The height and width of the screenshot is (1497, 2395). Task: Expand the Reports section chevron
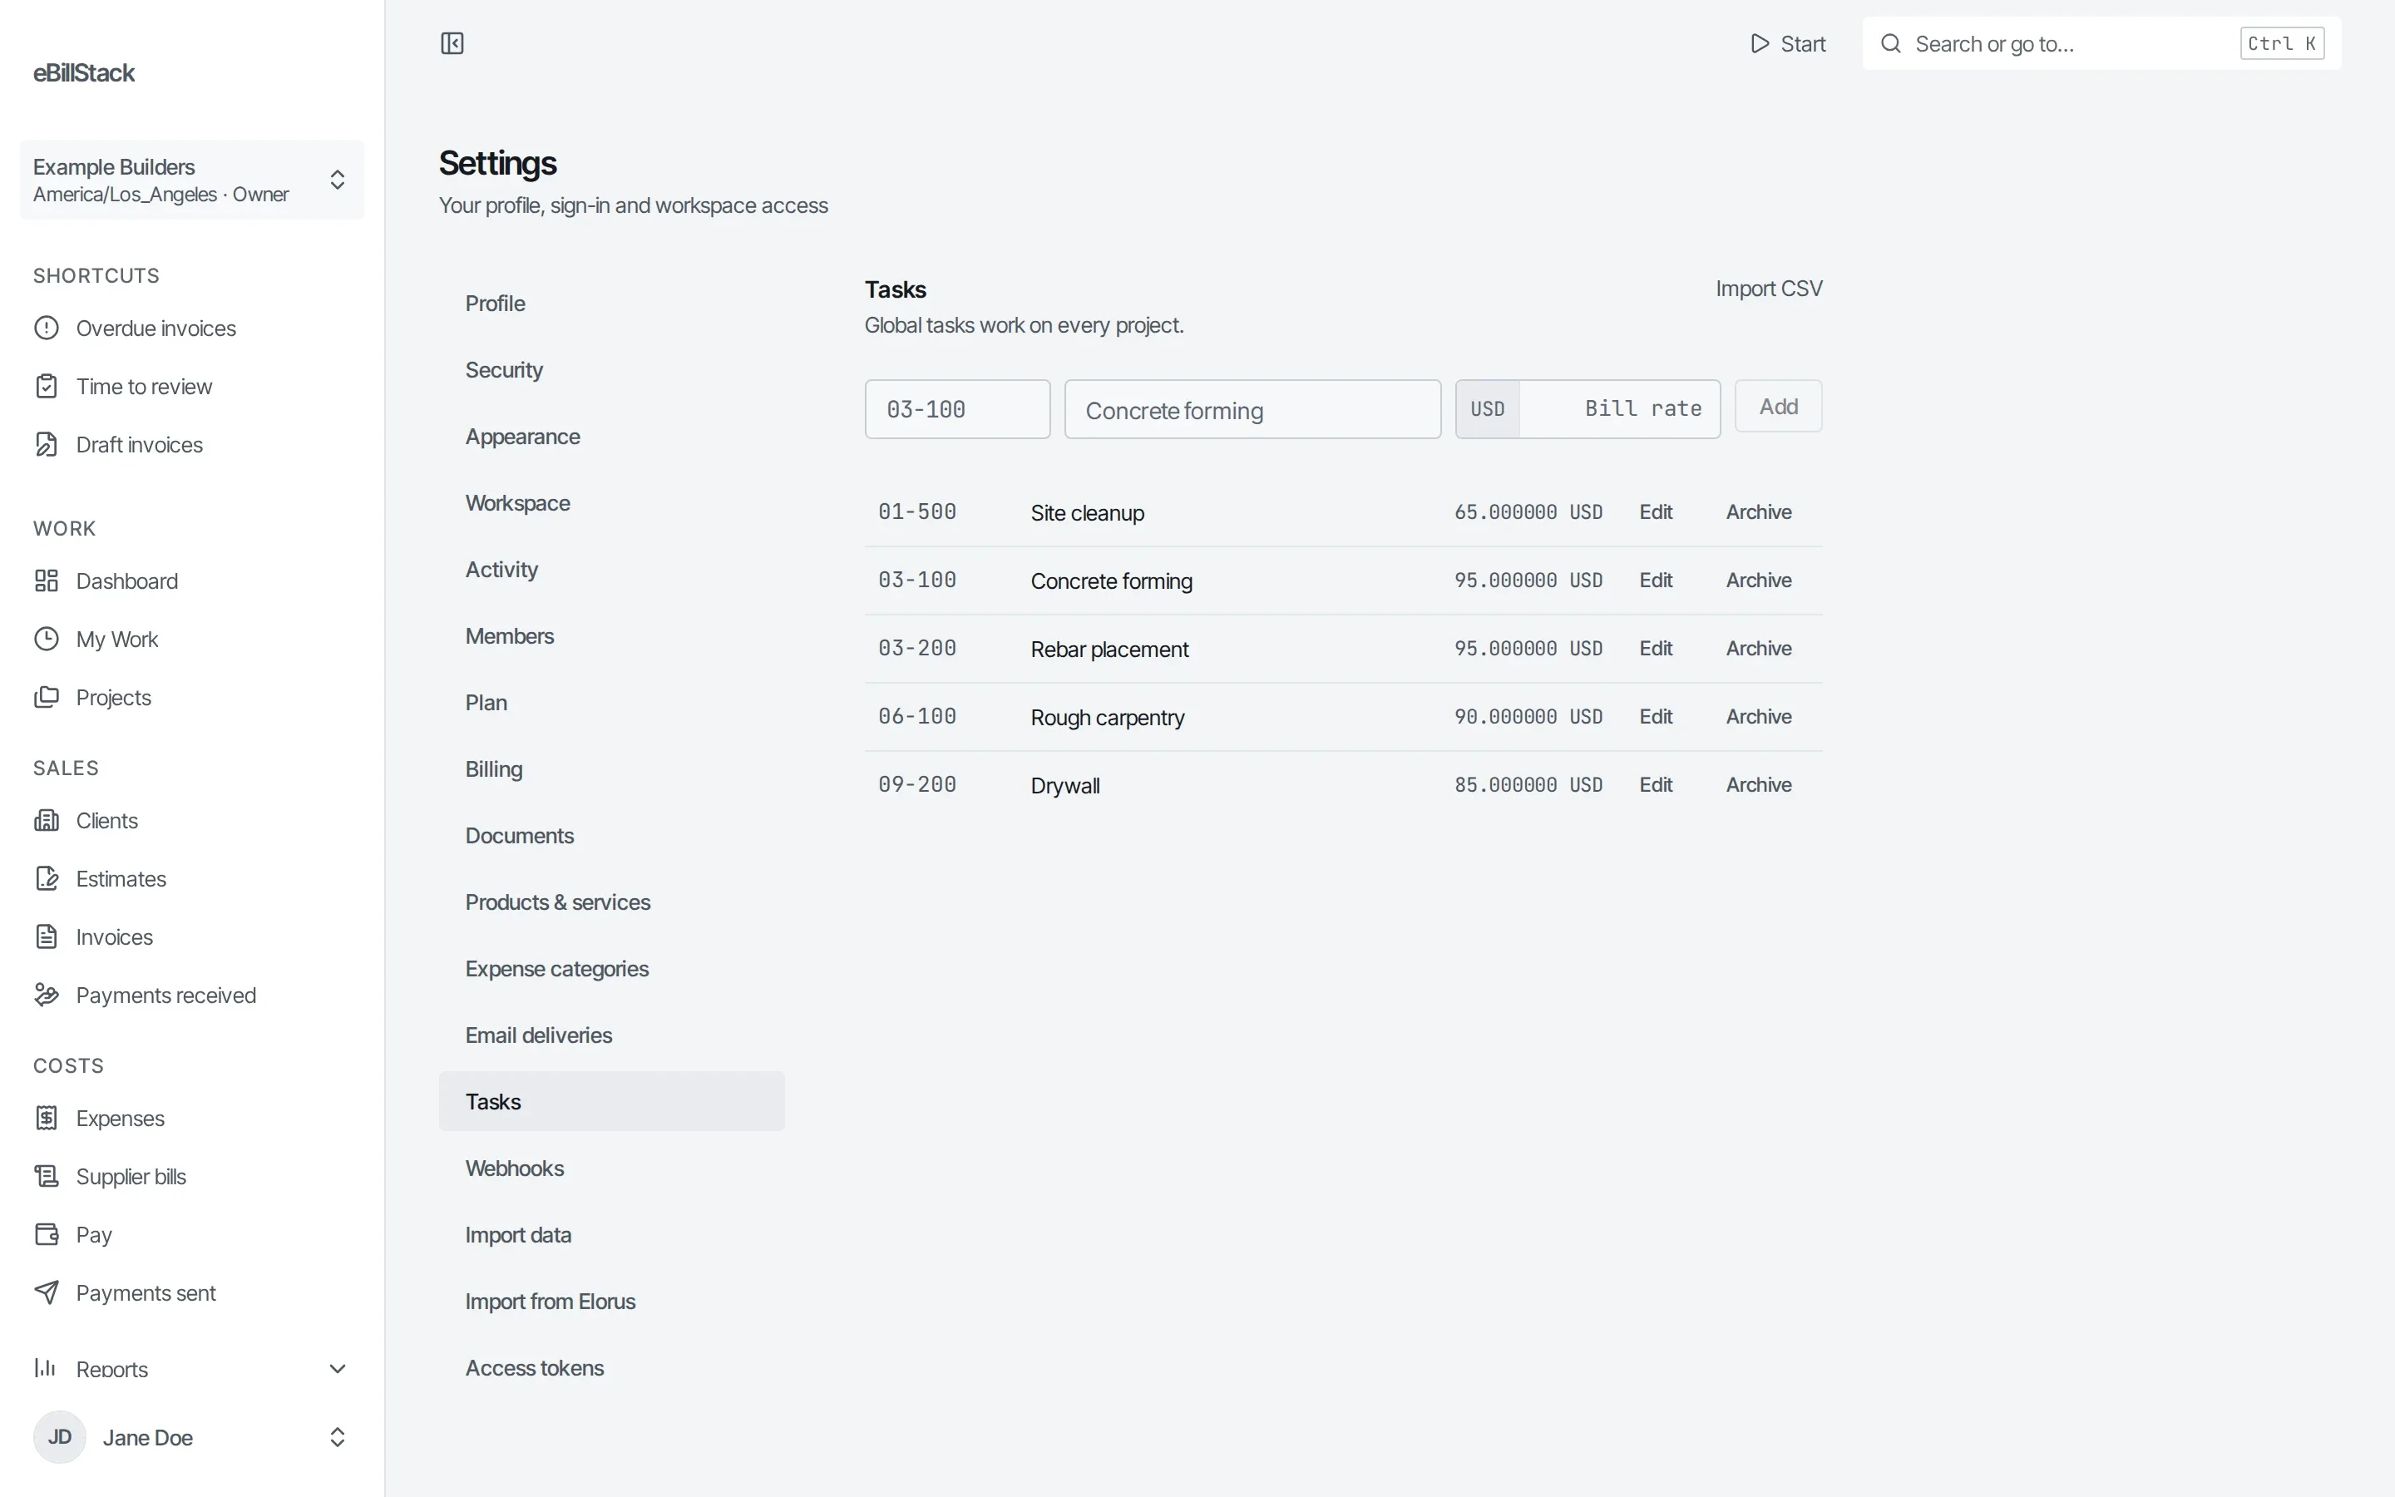tap(337, 1369)
